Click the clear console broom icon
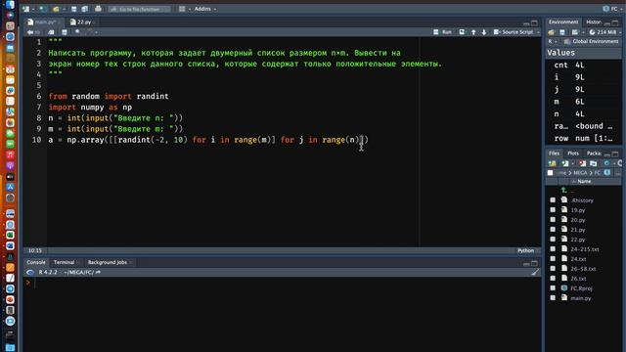The width and height of the screenshot is (626, 352). coord(535,272)
